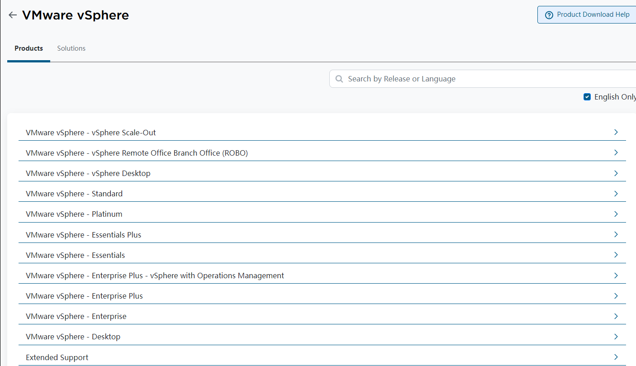Expand the Platinum row chevron

click(x=616, y=214)
